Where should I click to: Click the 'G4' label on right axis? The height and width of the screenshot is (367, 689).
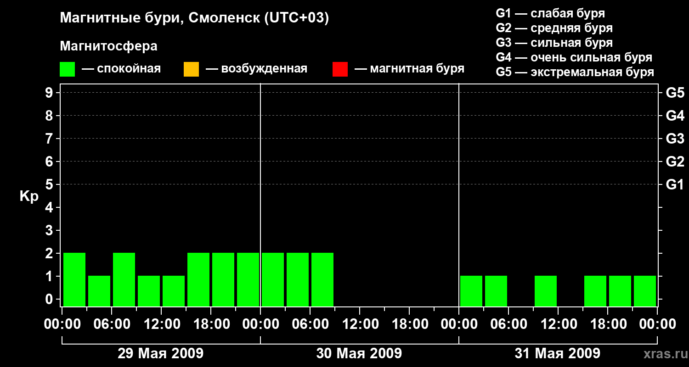tap(675, 116)
